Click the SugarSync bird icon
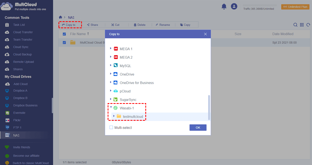Image resolution: width=312 pixels, height=165 pixels. click(x=116, y=99)
